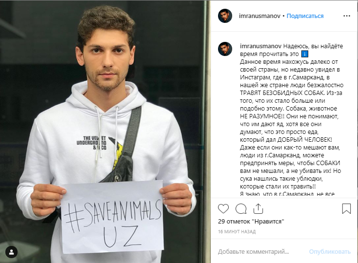Show tagged people icon on the photo
Viewport: 358px width, 263px height.
(x=11, y=252)
